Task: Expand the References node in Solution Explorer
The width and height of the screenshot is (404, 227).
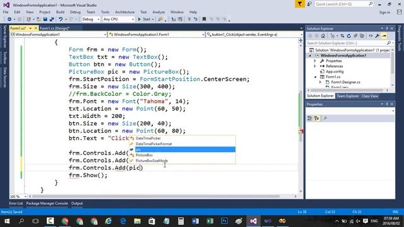Action: click(x=315, y=66)
